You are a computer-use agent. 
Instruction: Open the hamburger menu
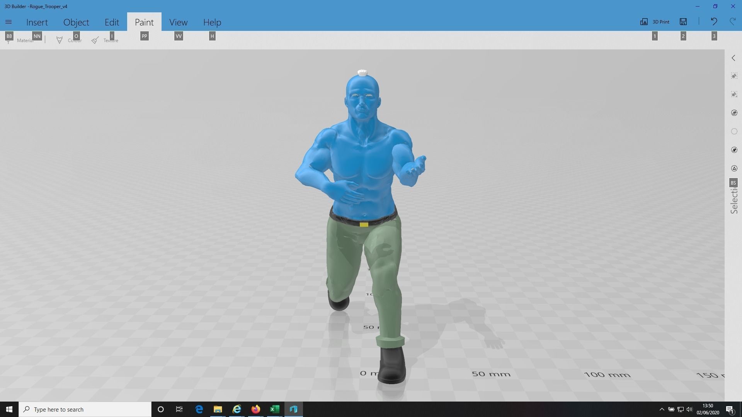[9, 22]
